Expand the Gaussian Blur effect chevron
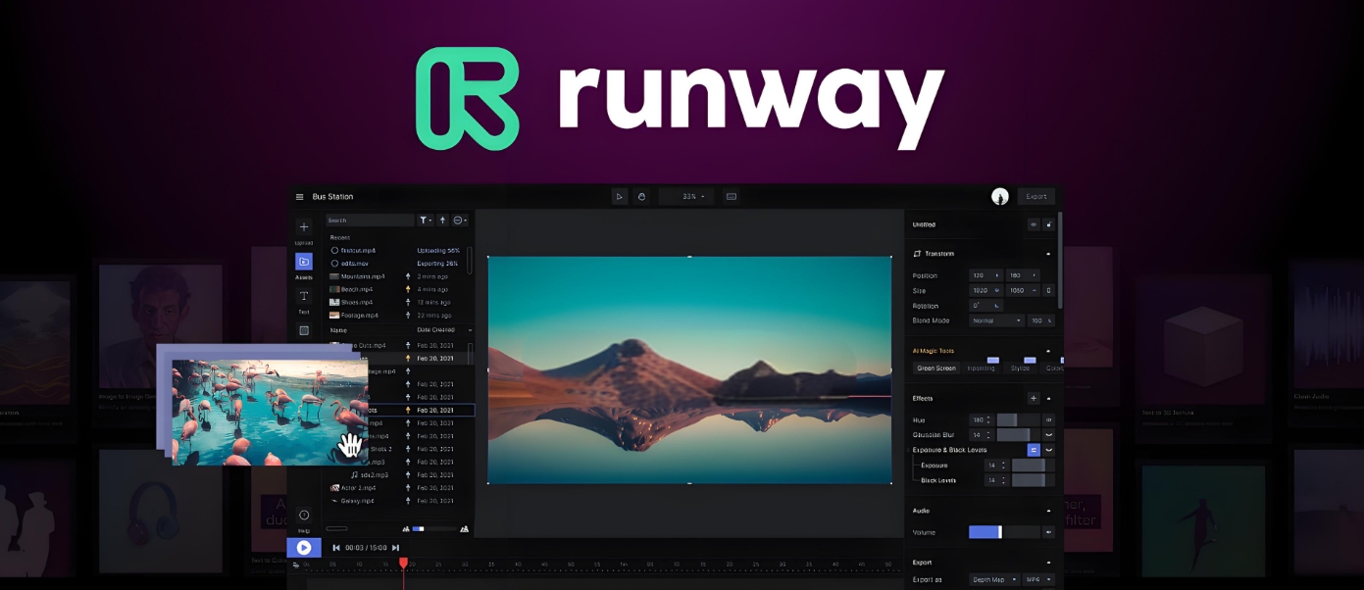This screenshot has height=590, width=1364. pos(1048,434)
